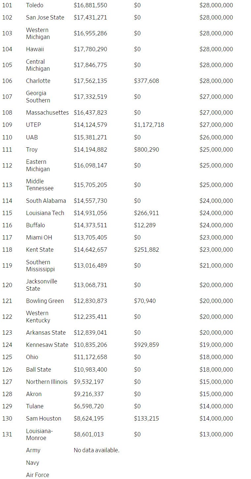This screenshot has width=251, height=479.
Task: Select the Massachusettes team name
Action: coord(47,113)
